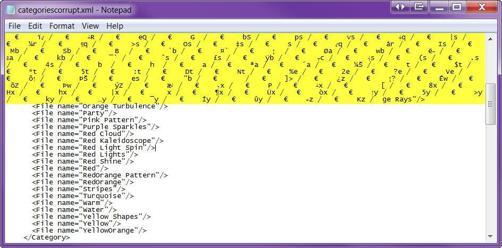502x248 pixels.
Task: Click the left-right arrows title bar button
Action: click(x=401, y=7)
